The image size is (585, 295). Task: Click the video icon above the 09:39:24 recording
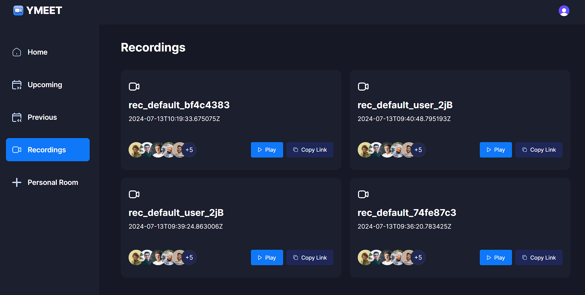coord(134,194)
